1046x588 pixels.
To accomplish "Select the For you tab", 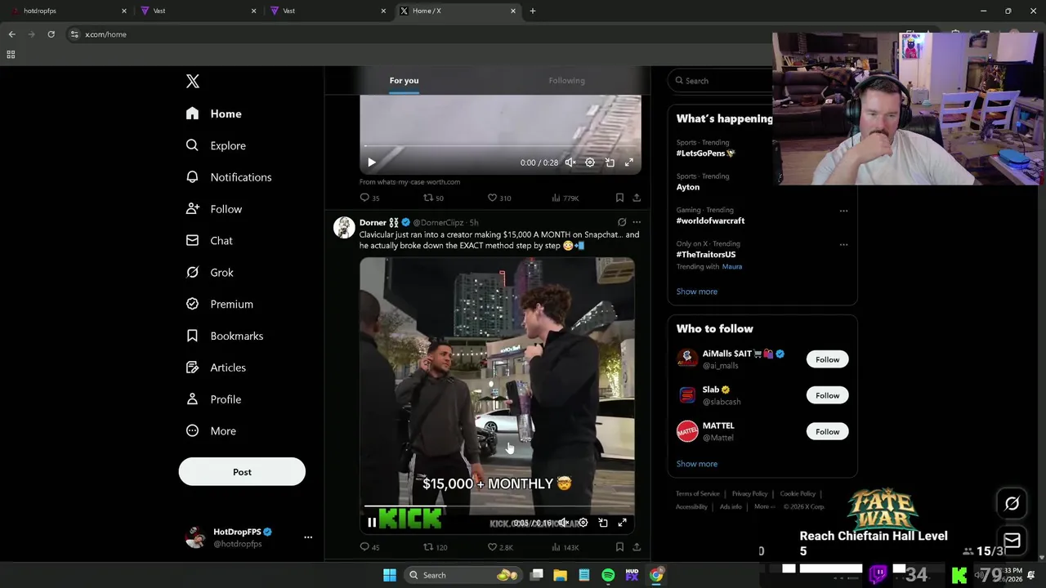I will pos(404,80).
